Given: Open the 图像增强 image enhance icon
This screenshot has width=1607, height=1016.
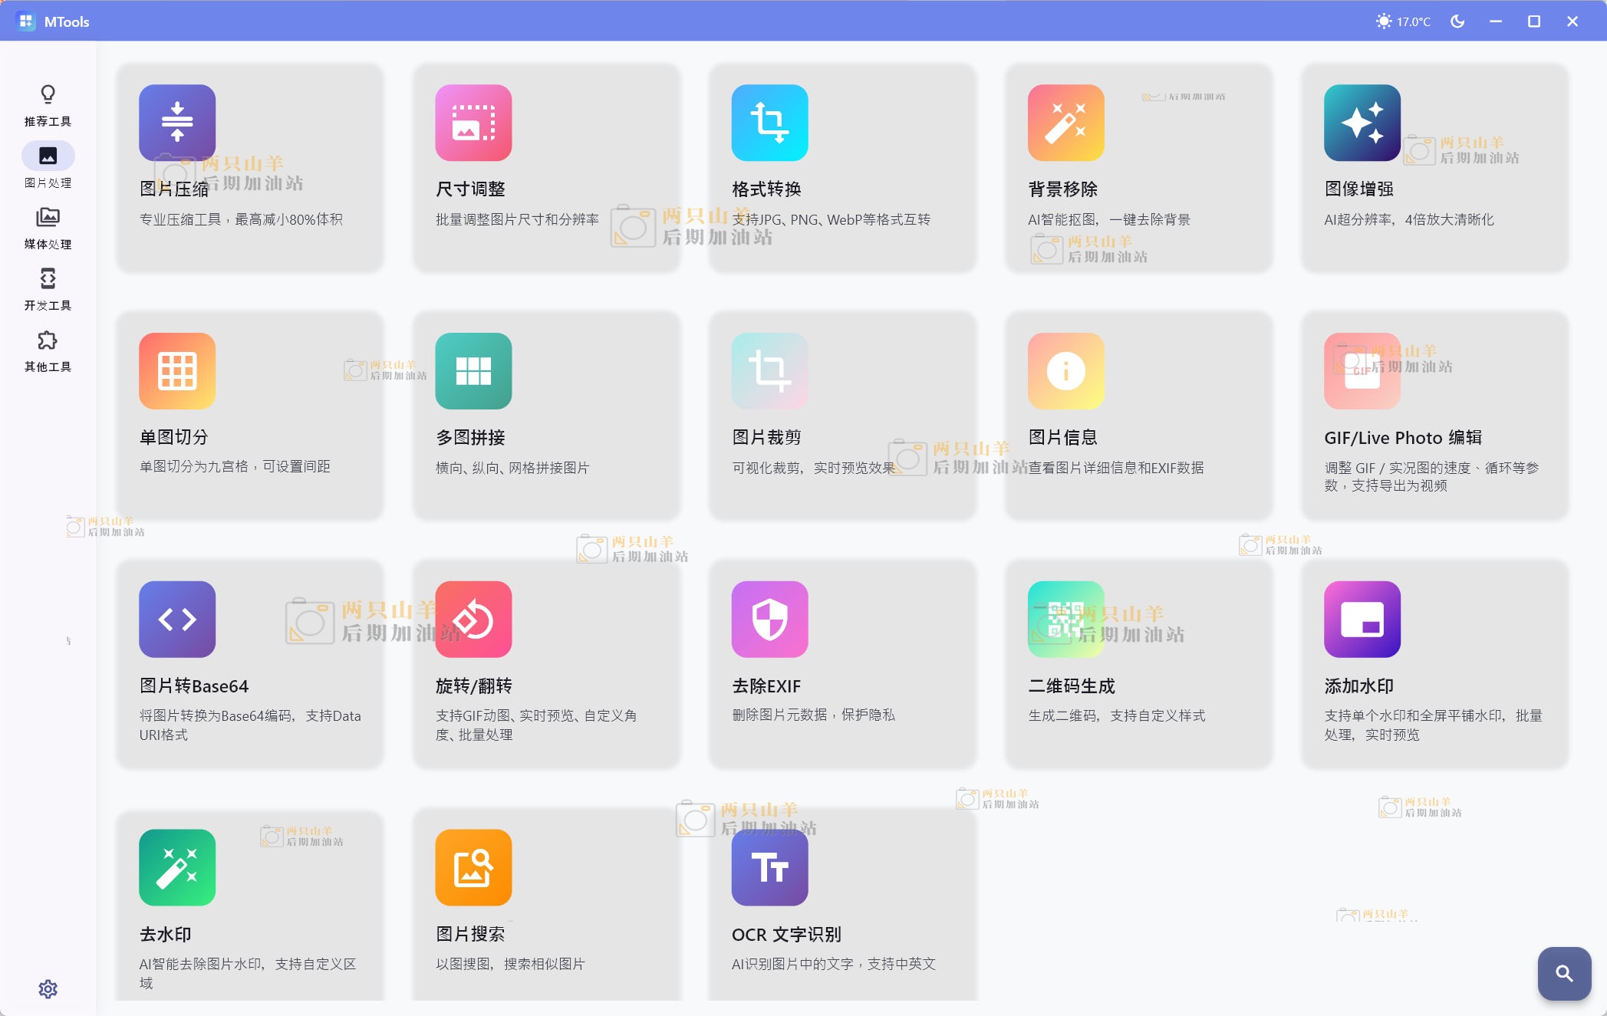Looking at the screenshot, I should pos(1362,123).
